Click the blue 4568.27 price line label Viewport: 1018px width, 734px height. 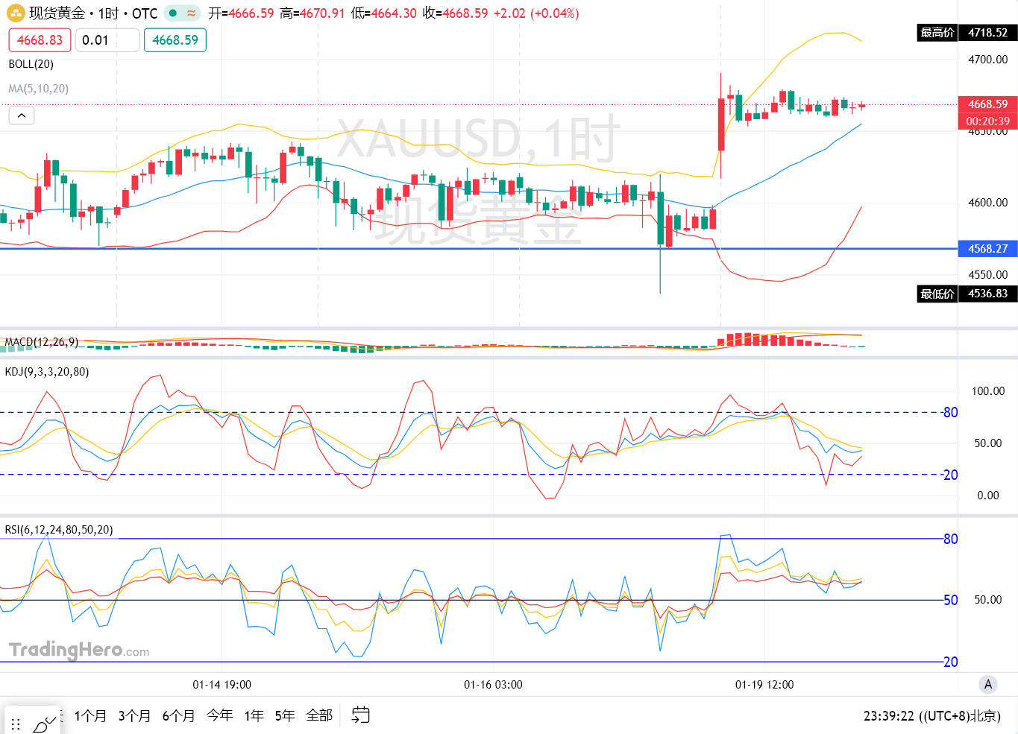coord(988,249)
